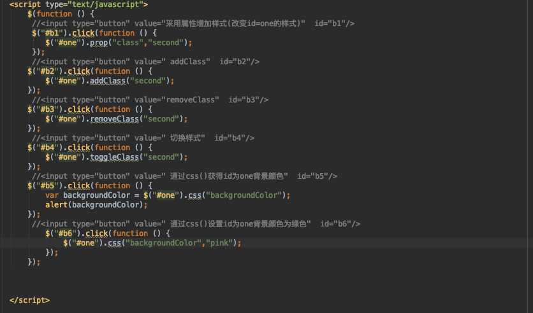The width and height of the screenshot is (533, 313).
Task: Click the prop("class","second") line
Action: (x=119, y=43)
